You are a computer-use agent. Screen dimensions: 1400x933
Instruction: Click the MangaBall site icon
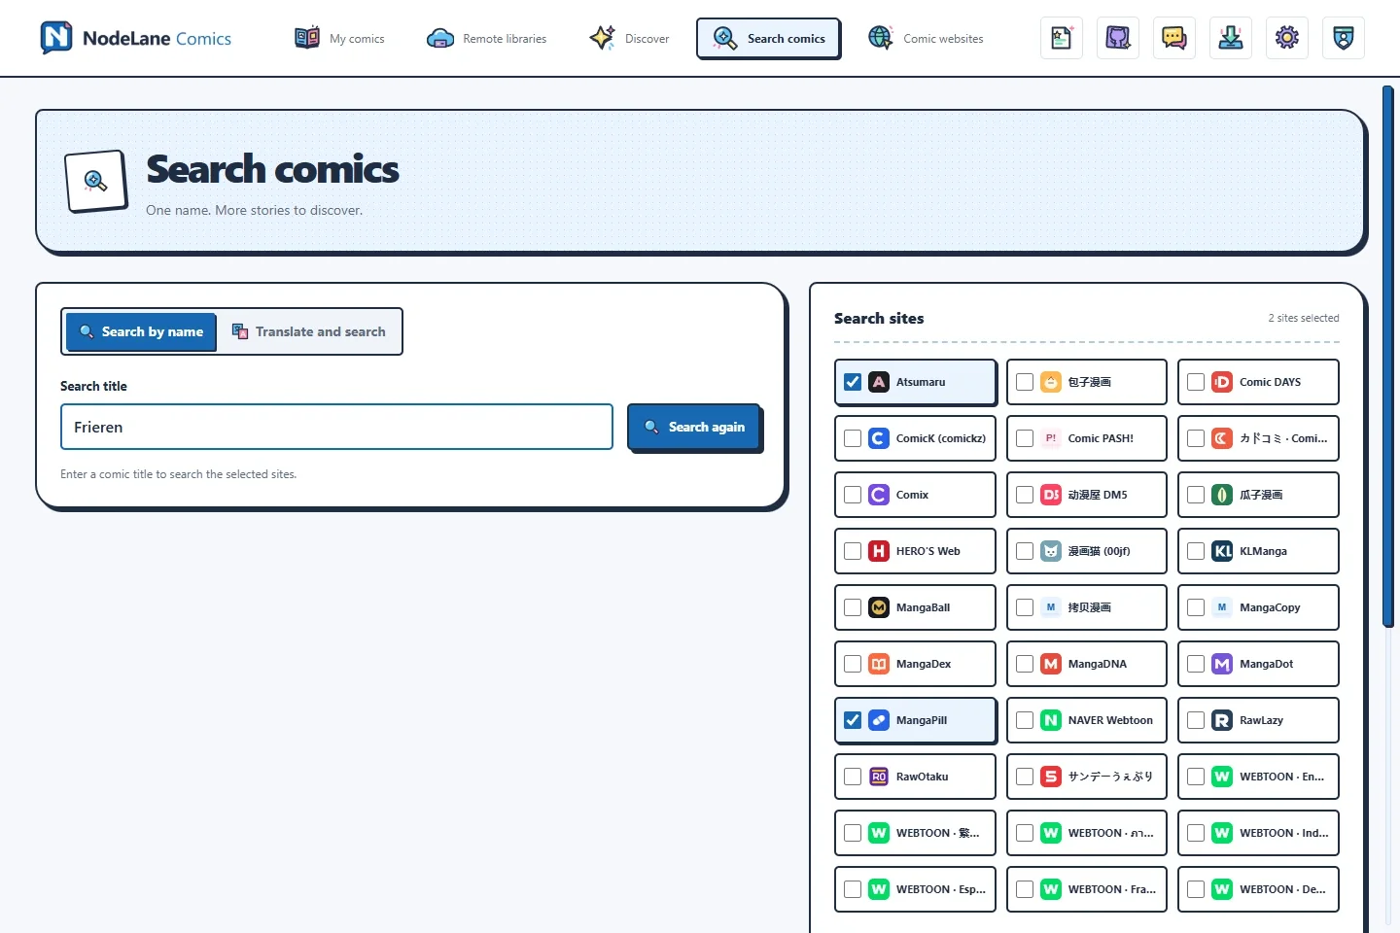point(879,607)
